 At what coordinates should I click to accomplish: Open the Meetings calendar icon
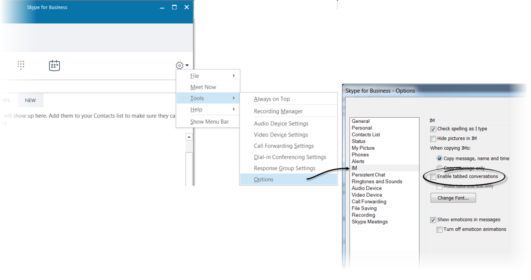(54, 66)
